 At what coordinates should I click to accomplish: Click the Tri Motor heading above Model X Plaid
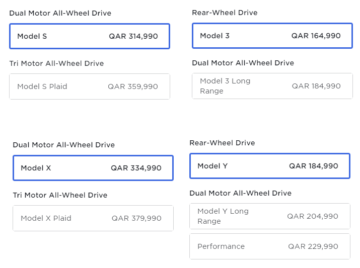(60, 195)
